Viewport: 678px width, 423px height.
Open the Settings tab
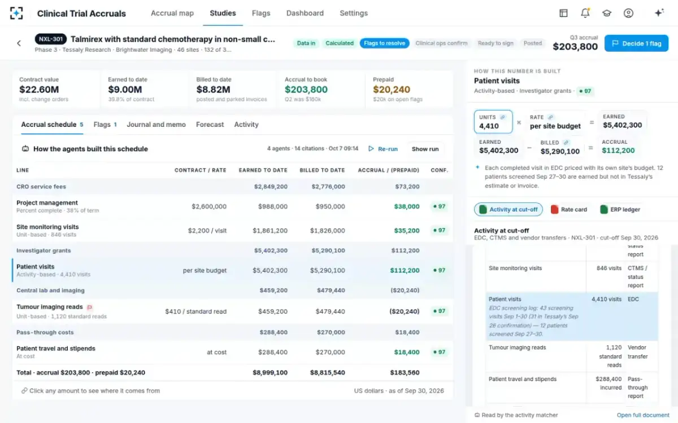(354, 13)
